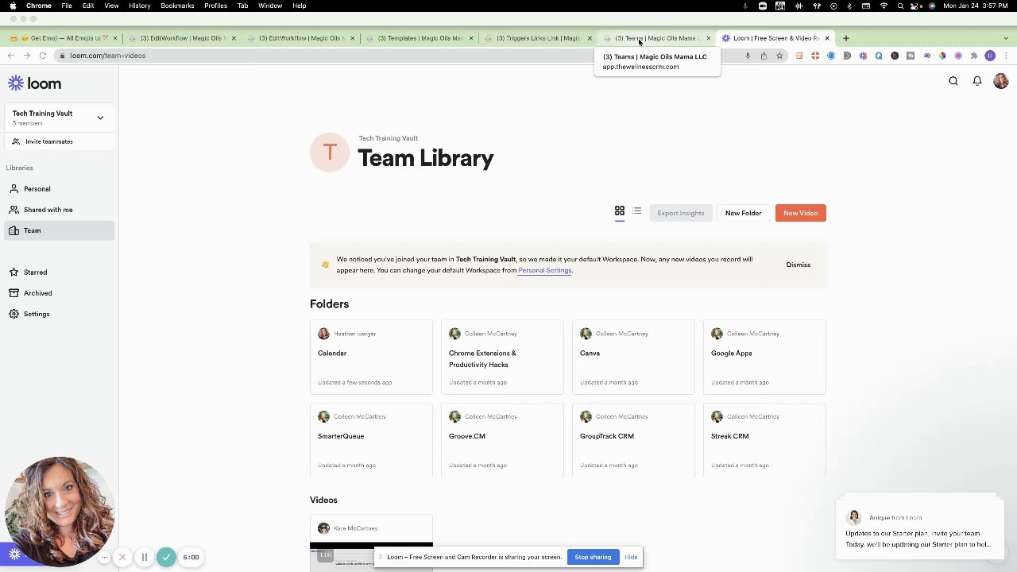The image size is (1017, 572).
Task: Switch to grid view
Action: (620, 211)
